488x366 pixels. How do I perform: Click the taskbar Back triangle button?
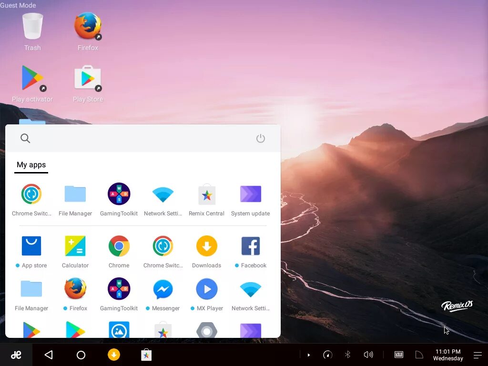click(49, 355)
